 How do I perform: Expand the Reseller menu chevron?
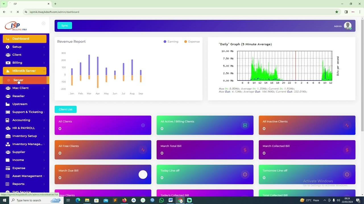tap(44, 96)
